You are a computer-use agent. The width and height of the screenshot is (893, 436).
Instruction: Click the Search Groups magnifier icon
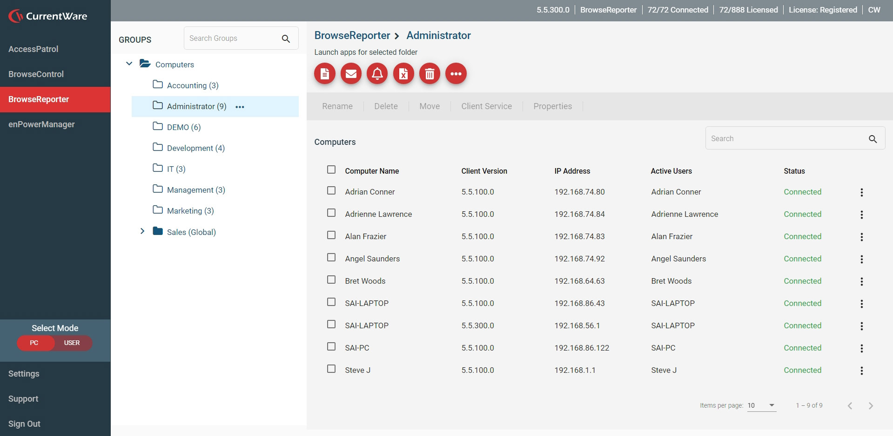[x=286, y=39]
